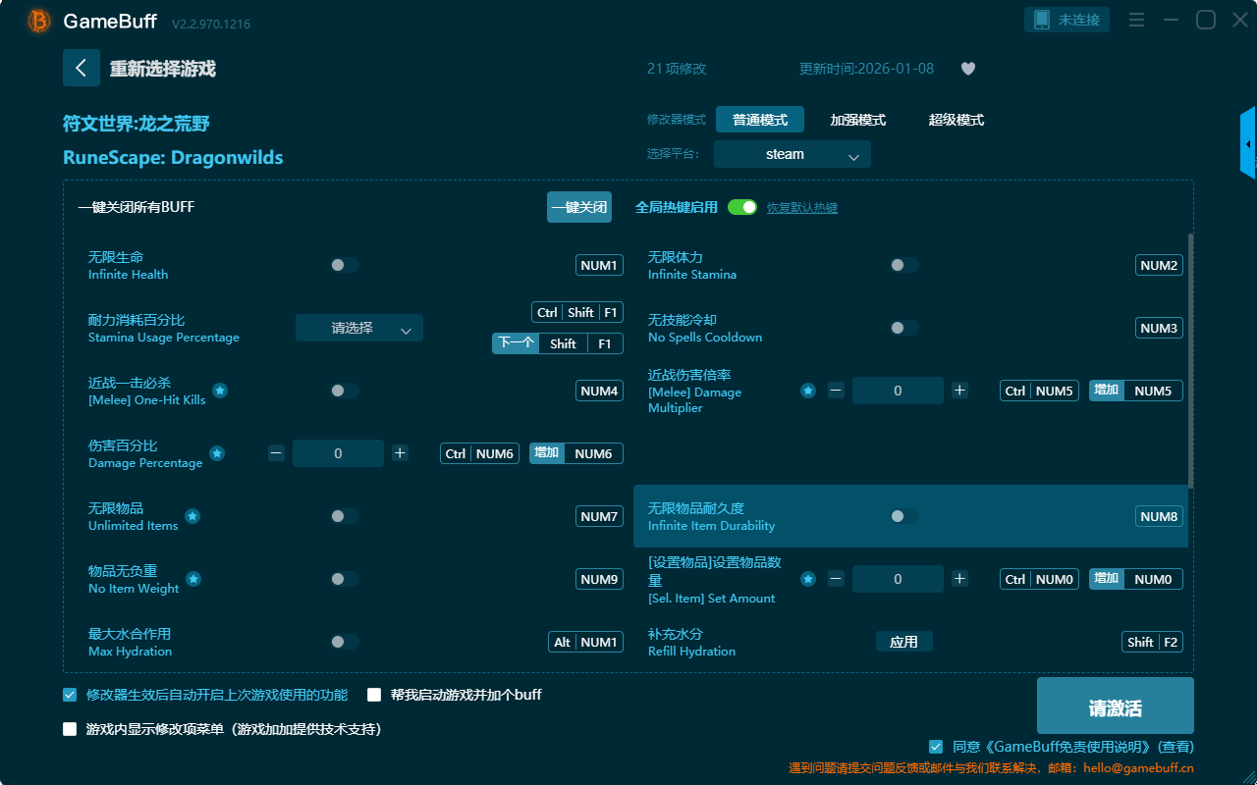
Task: Expand the blue side panel arrow
Action: [1248, 143]
